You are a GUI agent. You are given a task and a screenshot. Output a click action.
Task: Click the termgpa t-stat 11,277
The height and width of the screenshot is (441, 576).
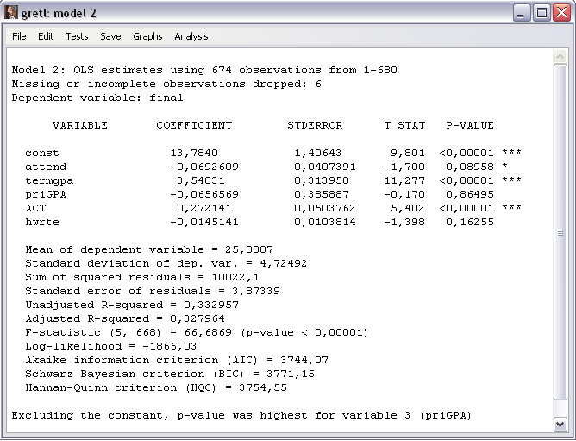click(404, 181)
